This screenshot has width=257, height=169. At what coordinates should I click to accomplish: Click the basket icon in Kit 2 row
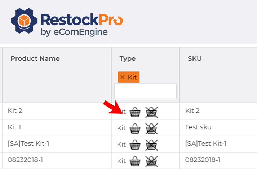point(135,112)
